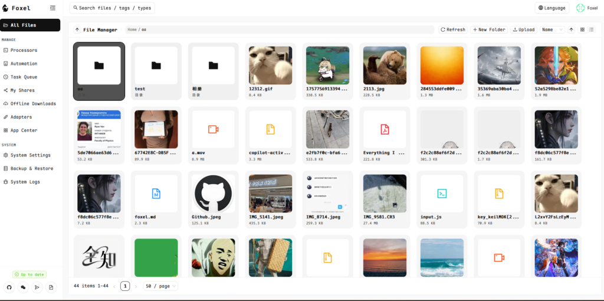This screenshot has height=301, width=604.
Task: Click the Foxel user avatar icon
Action: click(x=580, y=8)
